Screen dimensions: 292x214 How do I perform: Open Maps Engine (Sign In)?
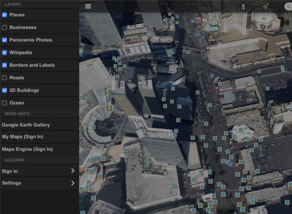(x=27, y=149)
